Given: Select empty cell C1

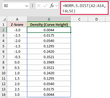Looking at the screenshot, I should [79, 24].
